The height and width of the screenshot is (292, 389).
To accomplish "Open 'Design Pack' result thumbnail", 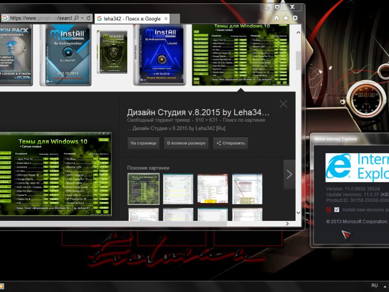I will pyautogui.click(x=16, y=55).
